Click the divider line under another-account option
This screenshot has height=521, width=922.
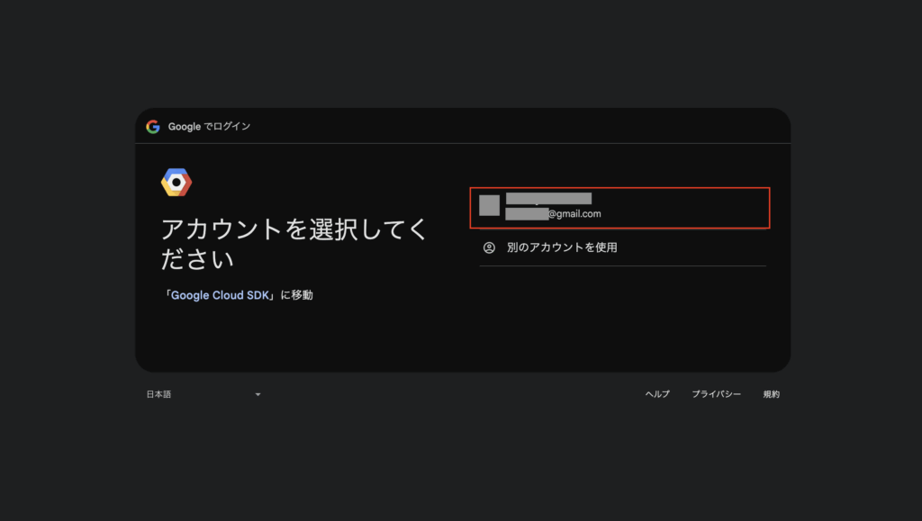(x=622, y=265)
